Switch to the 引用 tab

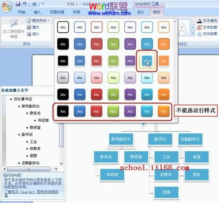77,12
